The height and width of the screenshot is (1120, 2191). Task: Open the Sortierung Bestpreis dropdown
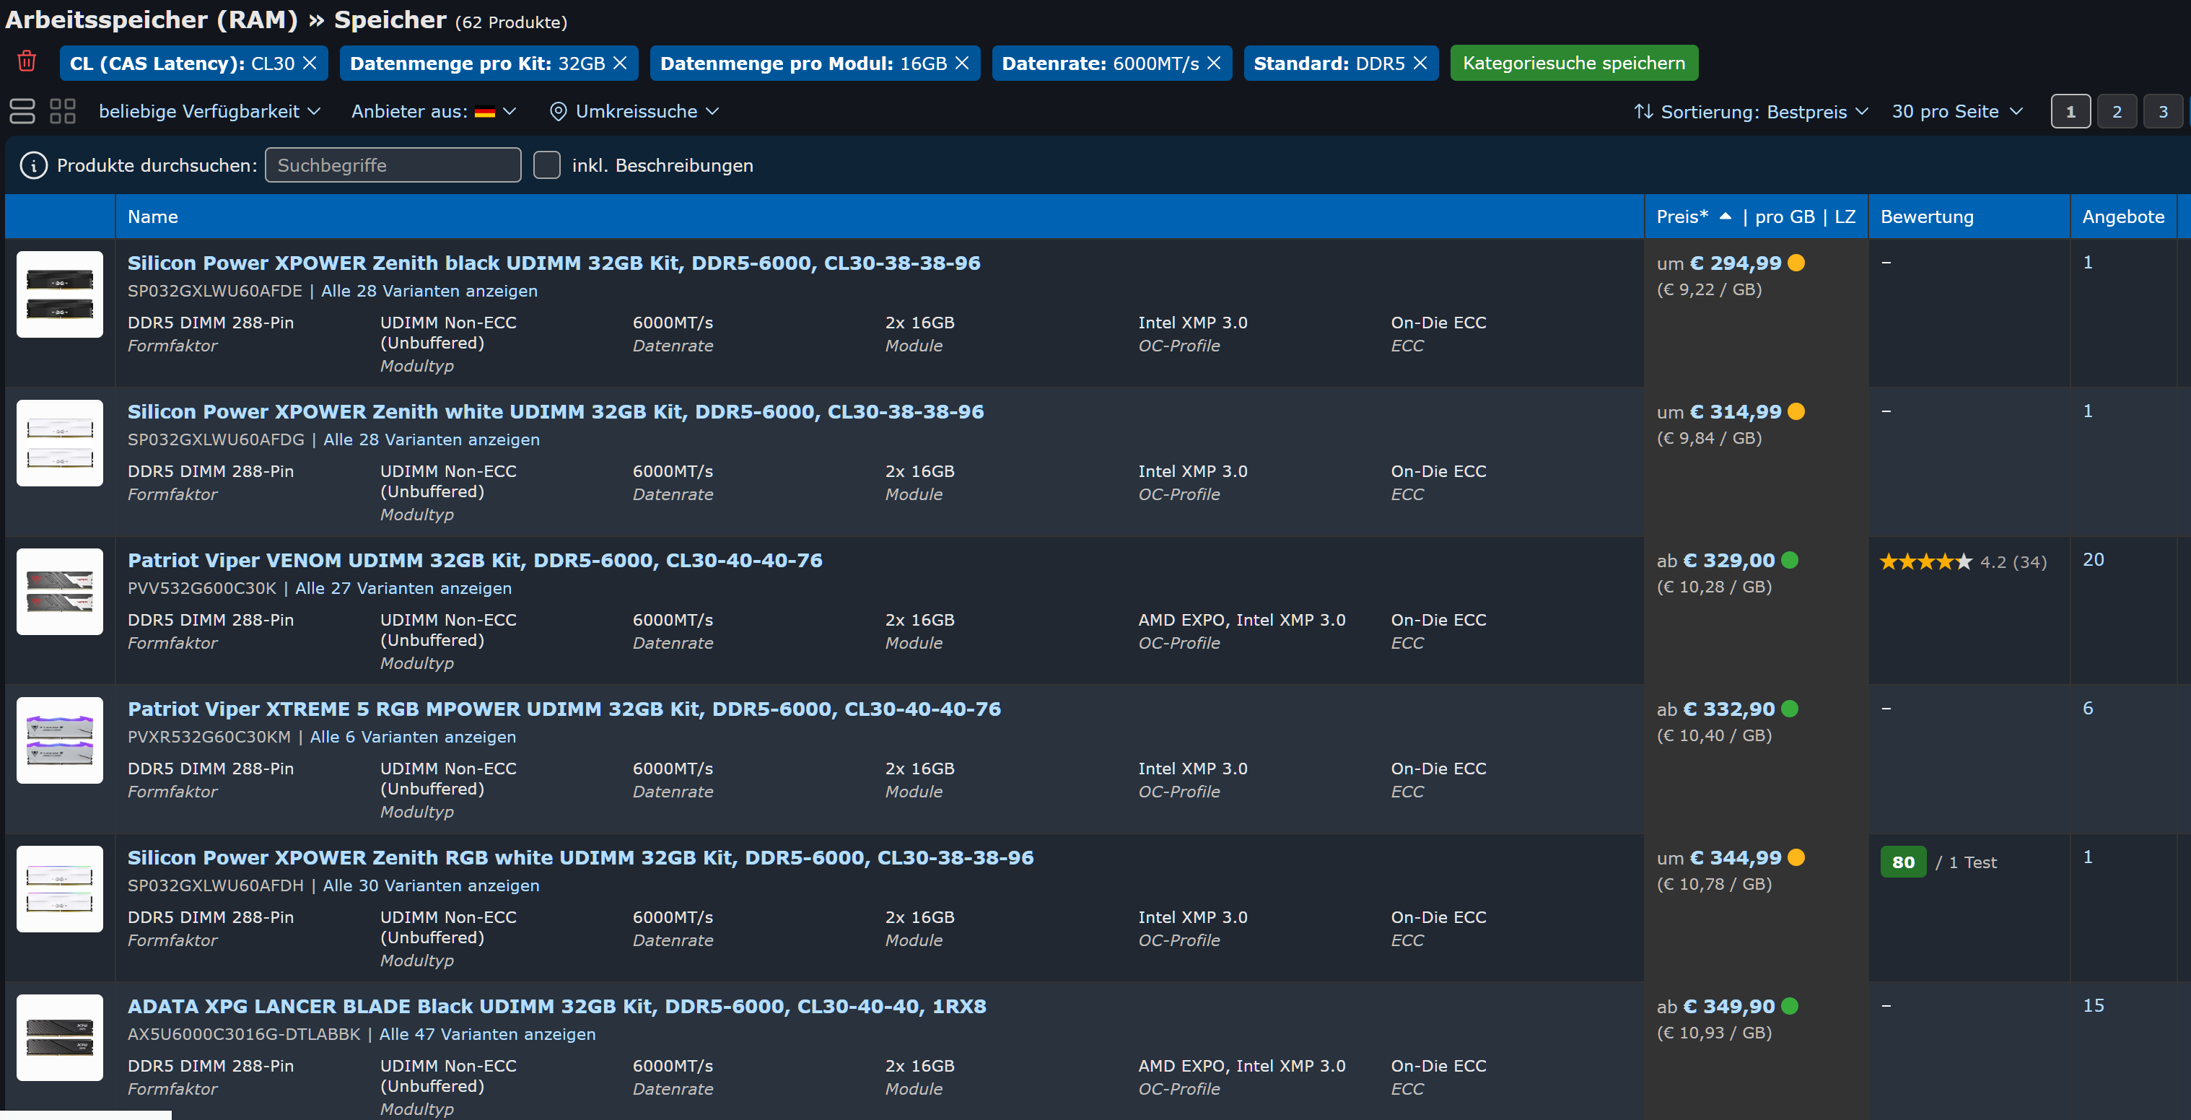point(1751,111)
